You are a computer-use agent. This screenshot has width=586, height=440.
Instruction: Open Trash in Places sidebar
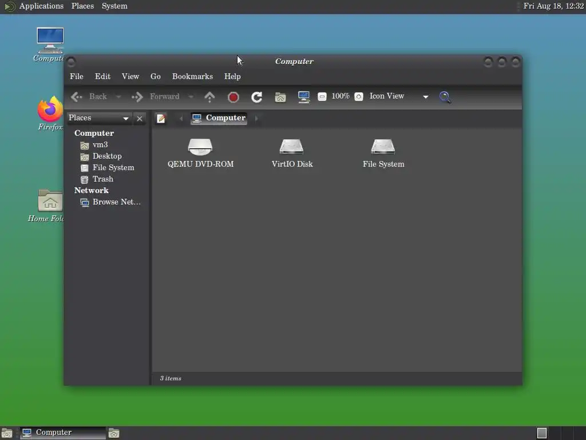click(103, 179)
